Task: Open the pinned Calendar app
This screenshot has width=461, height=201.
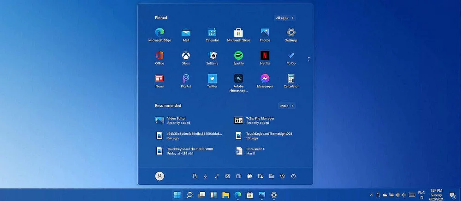Action: pos(212,35)
